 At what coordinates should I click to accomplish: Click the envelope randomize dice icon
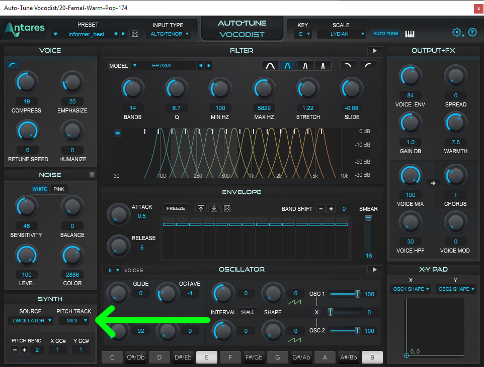[227, 208]
